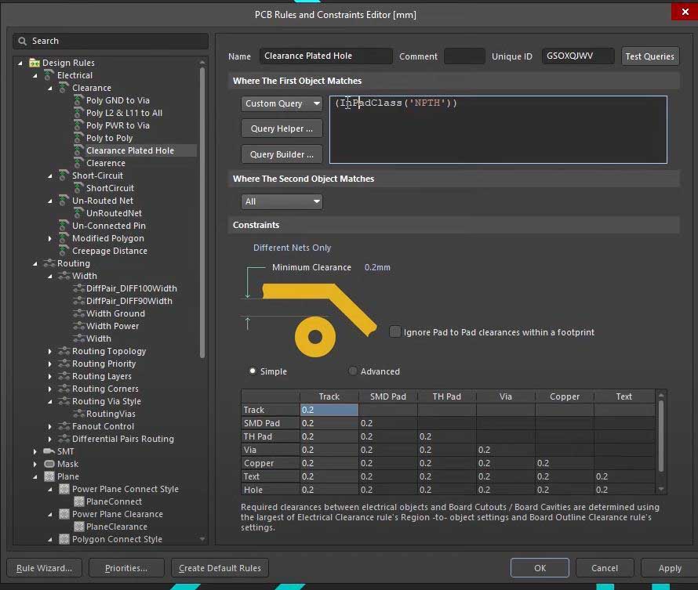Click the DiffPair_DIFF100Width rule icon

pos(78,288)
